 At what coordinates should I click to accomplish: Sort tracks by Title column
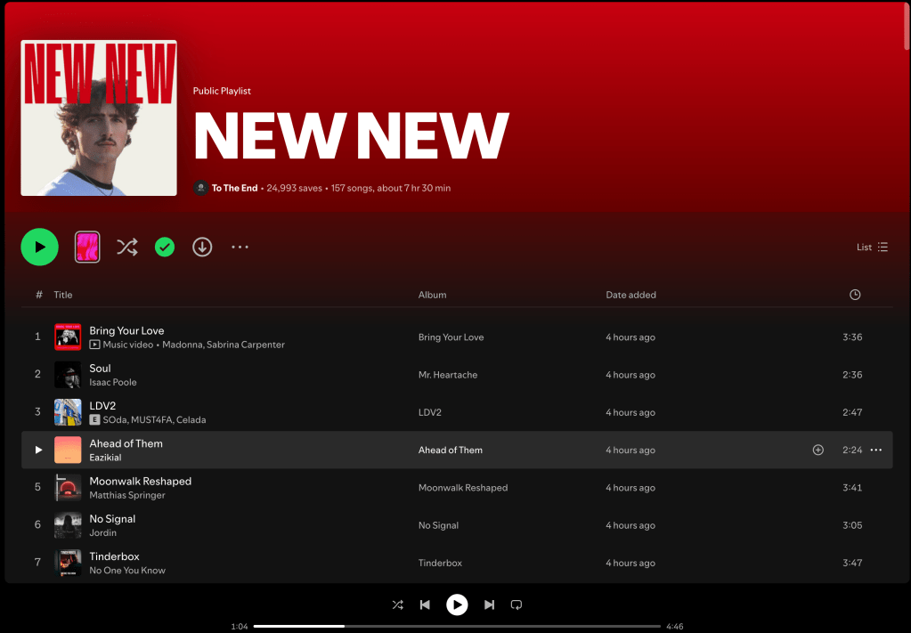(x=63, y=295)
